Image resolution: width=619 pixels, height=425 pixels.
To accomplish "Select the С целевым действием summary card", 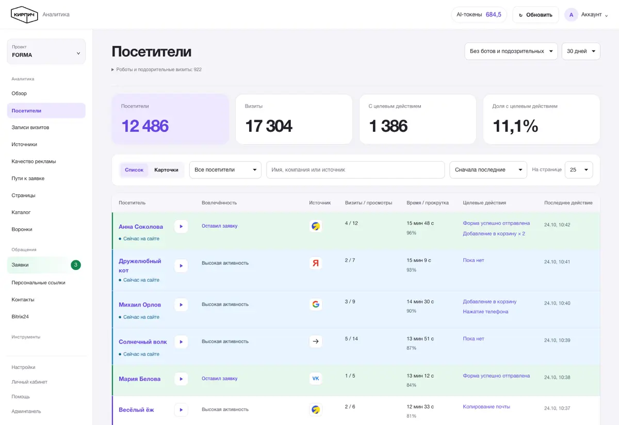I will tap(418, 119).
